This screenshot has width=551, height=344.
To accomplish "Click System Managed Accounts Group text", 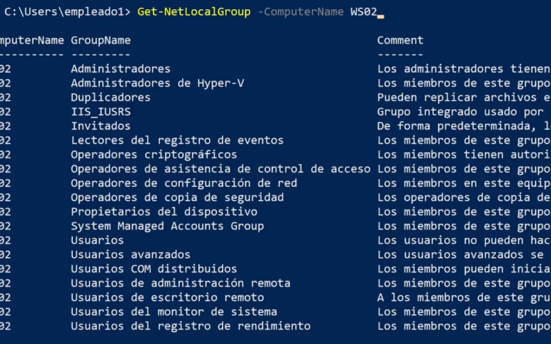I will (167, 226).
